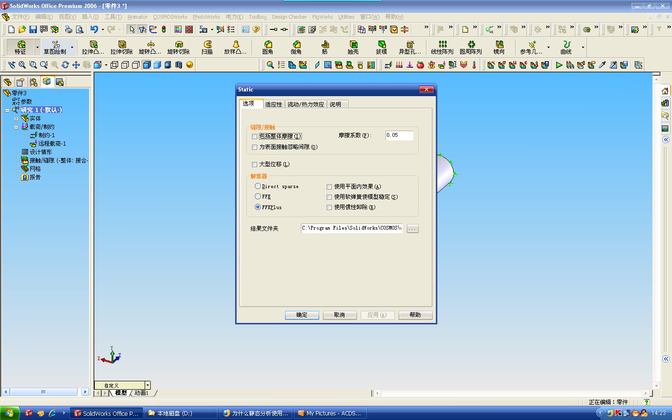
Task: Open the COSMOSWorks manager tab icon
Action: (47, 82)
